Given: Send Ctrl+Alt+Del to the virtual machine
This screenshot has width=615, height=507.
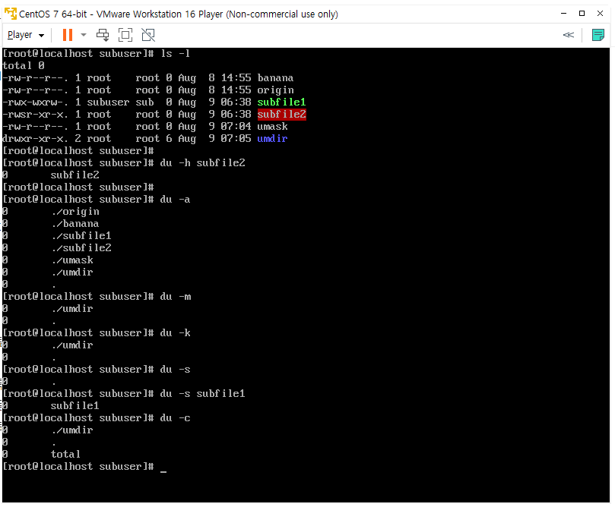Looking at the screenshot, I should click(103, 35).
